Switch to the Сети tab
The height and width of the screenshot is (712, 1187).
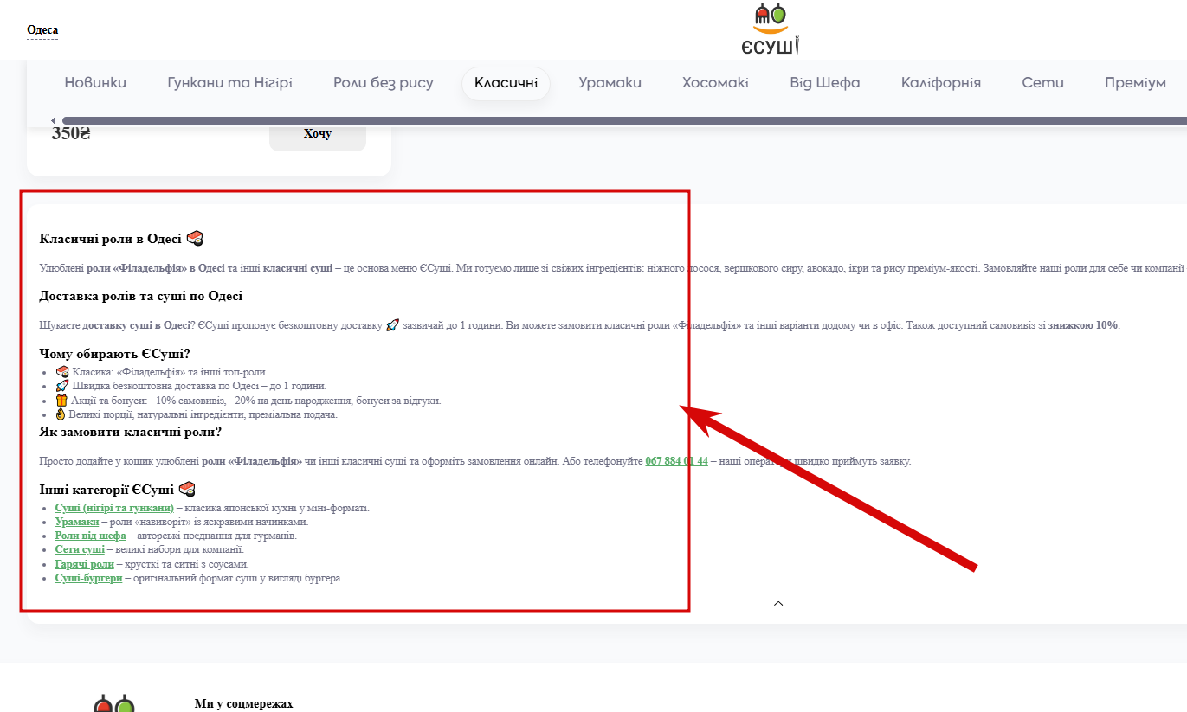[x=1042, y=83]
